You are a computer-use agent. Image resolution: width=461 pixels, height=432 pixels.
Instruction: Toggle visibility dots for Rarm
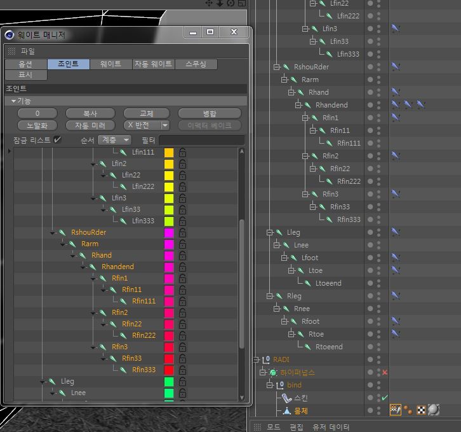378,80
